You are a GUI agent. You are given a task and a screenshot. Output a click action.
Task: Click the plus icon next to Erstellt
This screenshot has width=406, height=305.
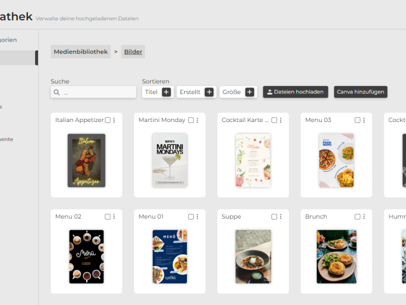pos(209,92)
